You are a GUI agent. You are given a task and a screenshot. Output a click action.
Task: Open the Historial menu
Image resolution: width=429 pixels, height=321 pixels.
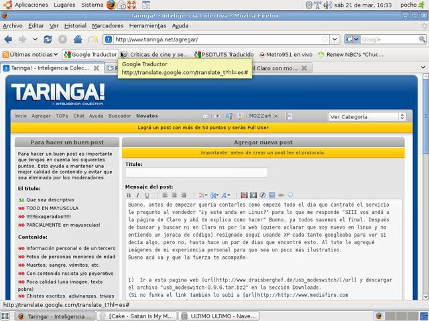click(75, 25)
